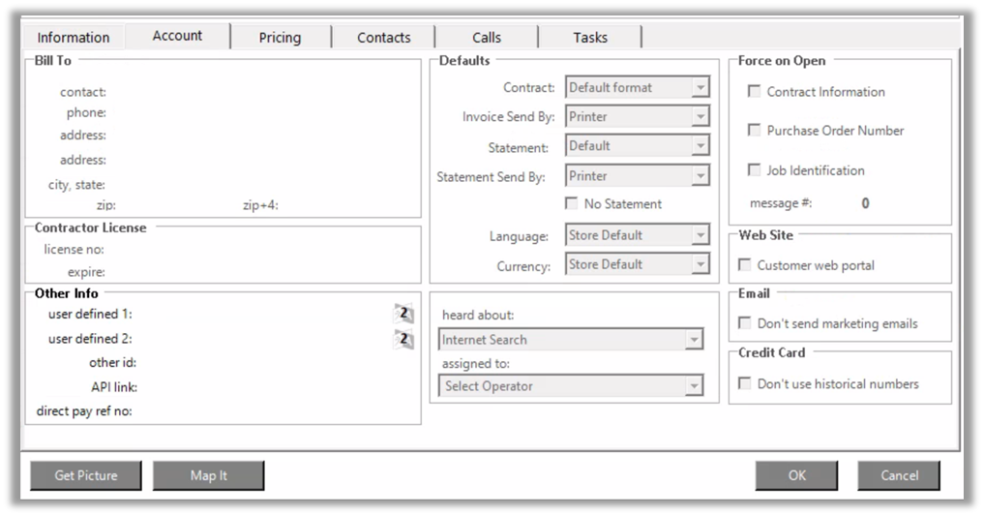This screenshot has width=984, height=516.
Task: Check Don't send marketing emails
Action: click(745, 323)
